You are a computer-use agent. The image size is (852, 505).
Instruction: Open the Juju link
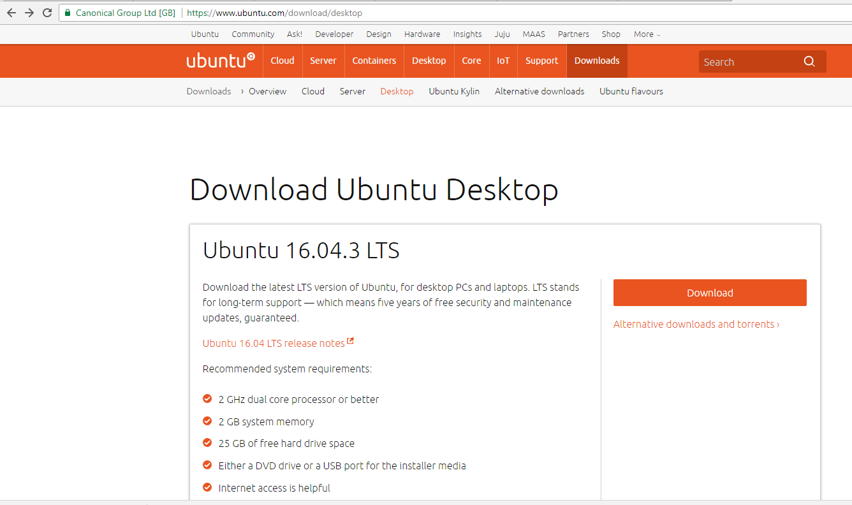502,34
